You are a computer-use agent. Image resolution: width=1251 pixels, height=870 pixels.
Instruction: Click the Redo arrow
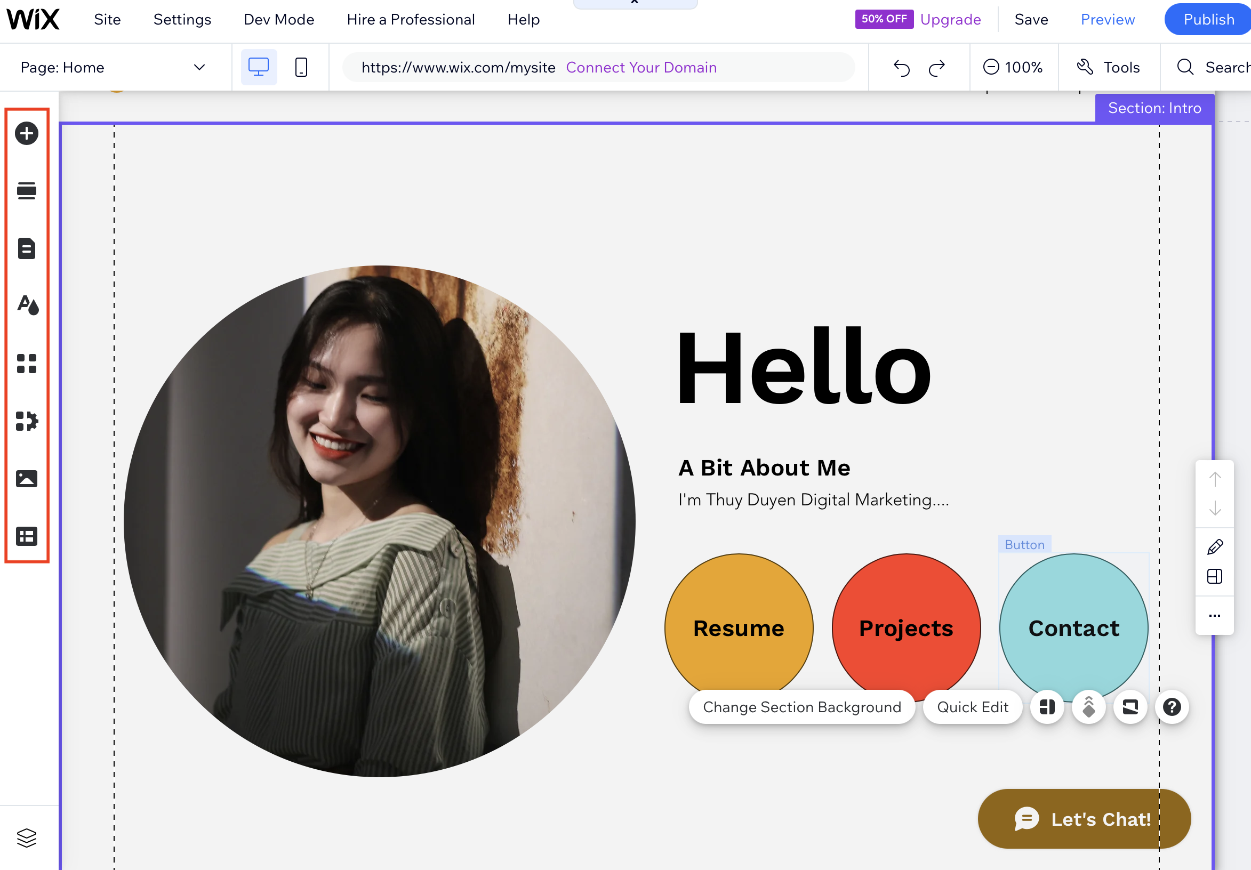coord(937,68)
